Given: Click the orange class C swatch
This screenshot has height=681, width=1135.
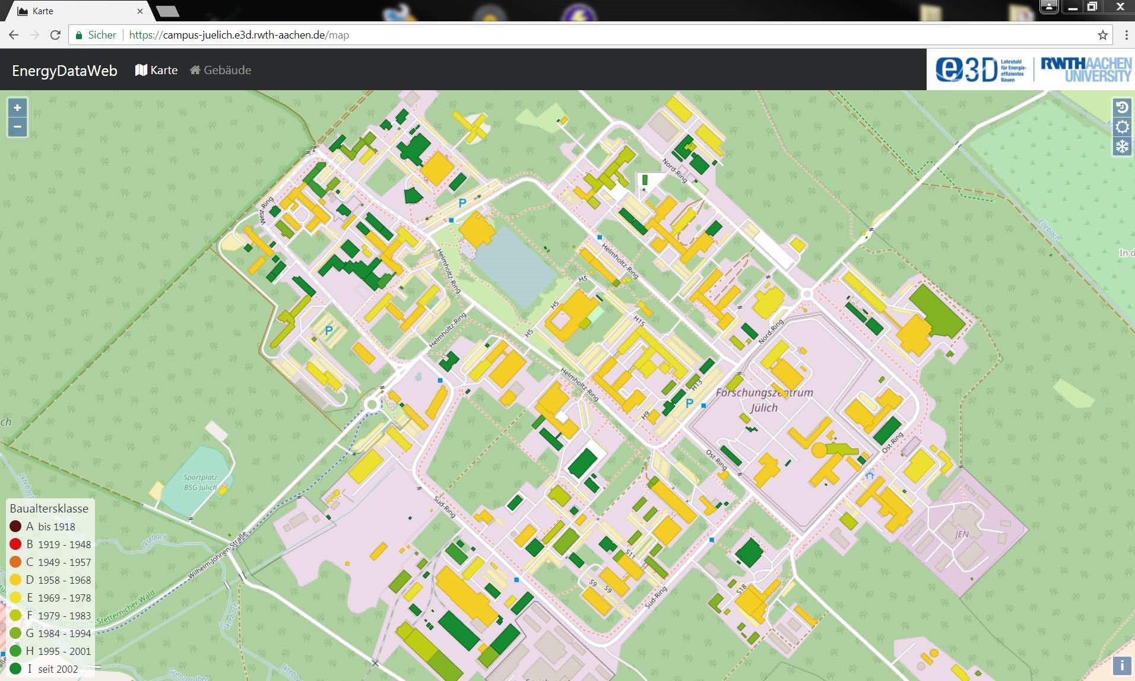Looking at the screenshot, I should [15, 562].
